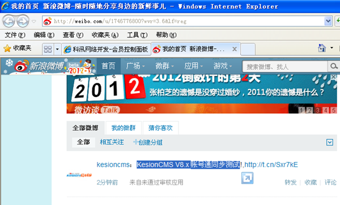This screenshot has height=205, width=340.
Task: Select the 我的微群 tab
Action: 124,128
